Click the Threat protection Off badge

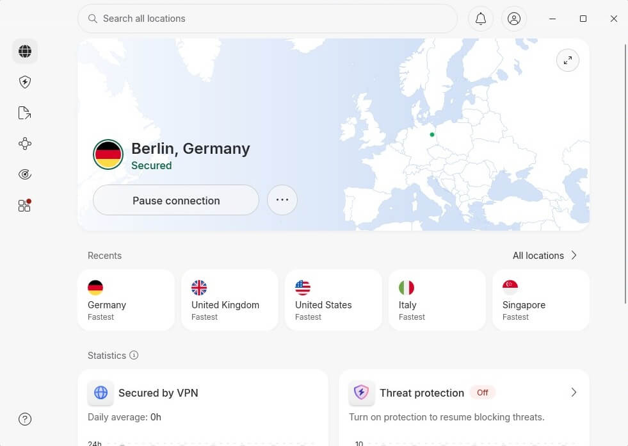(x=482, y=393)
